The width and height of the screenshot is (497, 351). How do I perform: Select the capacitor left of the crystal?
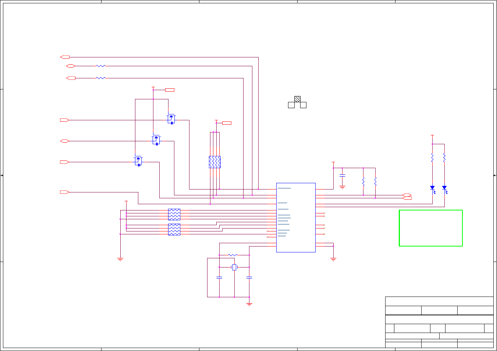click(219, 278)
